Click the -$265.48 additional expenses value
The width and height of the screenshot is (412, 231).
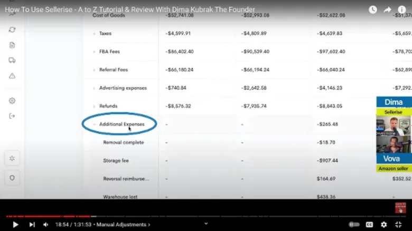(x=327, y=124)
